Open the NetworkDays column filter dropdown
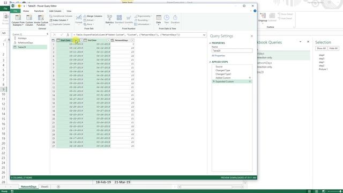The image size is (343, 193). click(x=132, y=41)
